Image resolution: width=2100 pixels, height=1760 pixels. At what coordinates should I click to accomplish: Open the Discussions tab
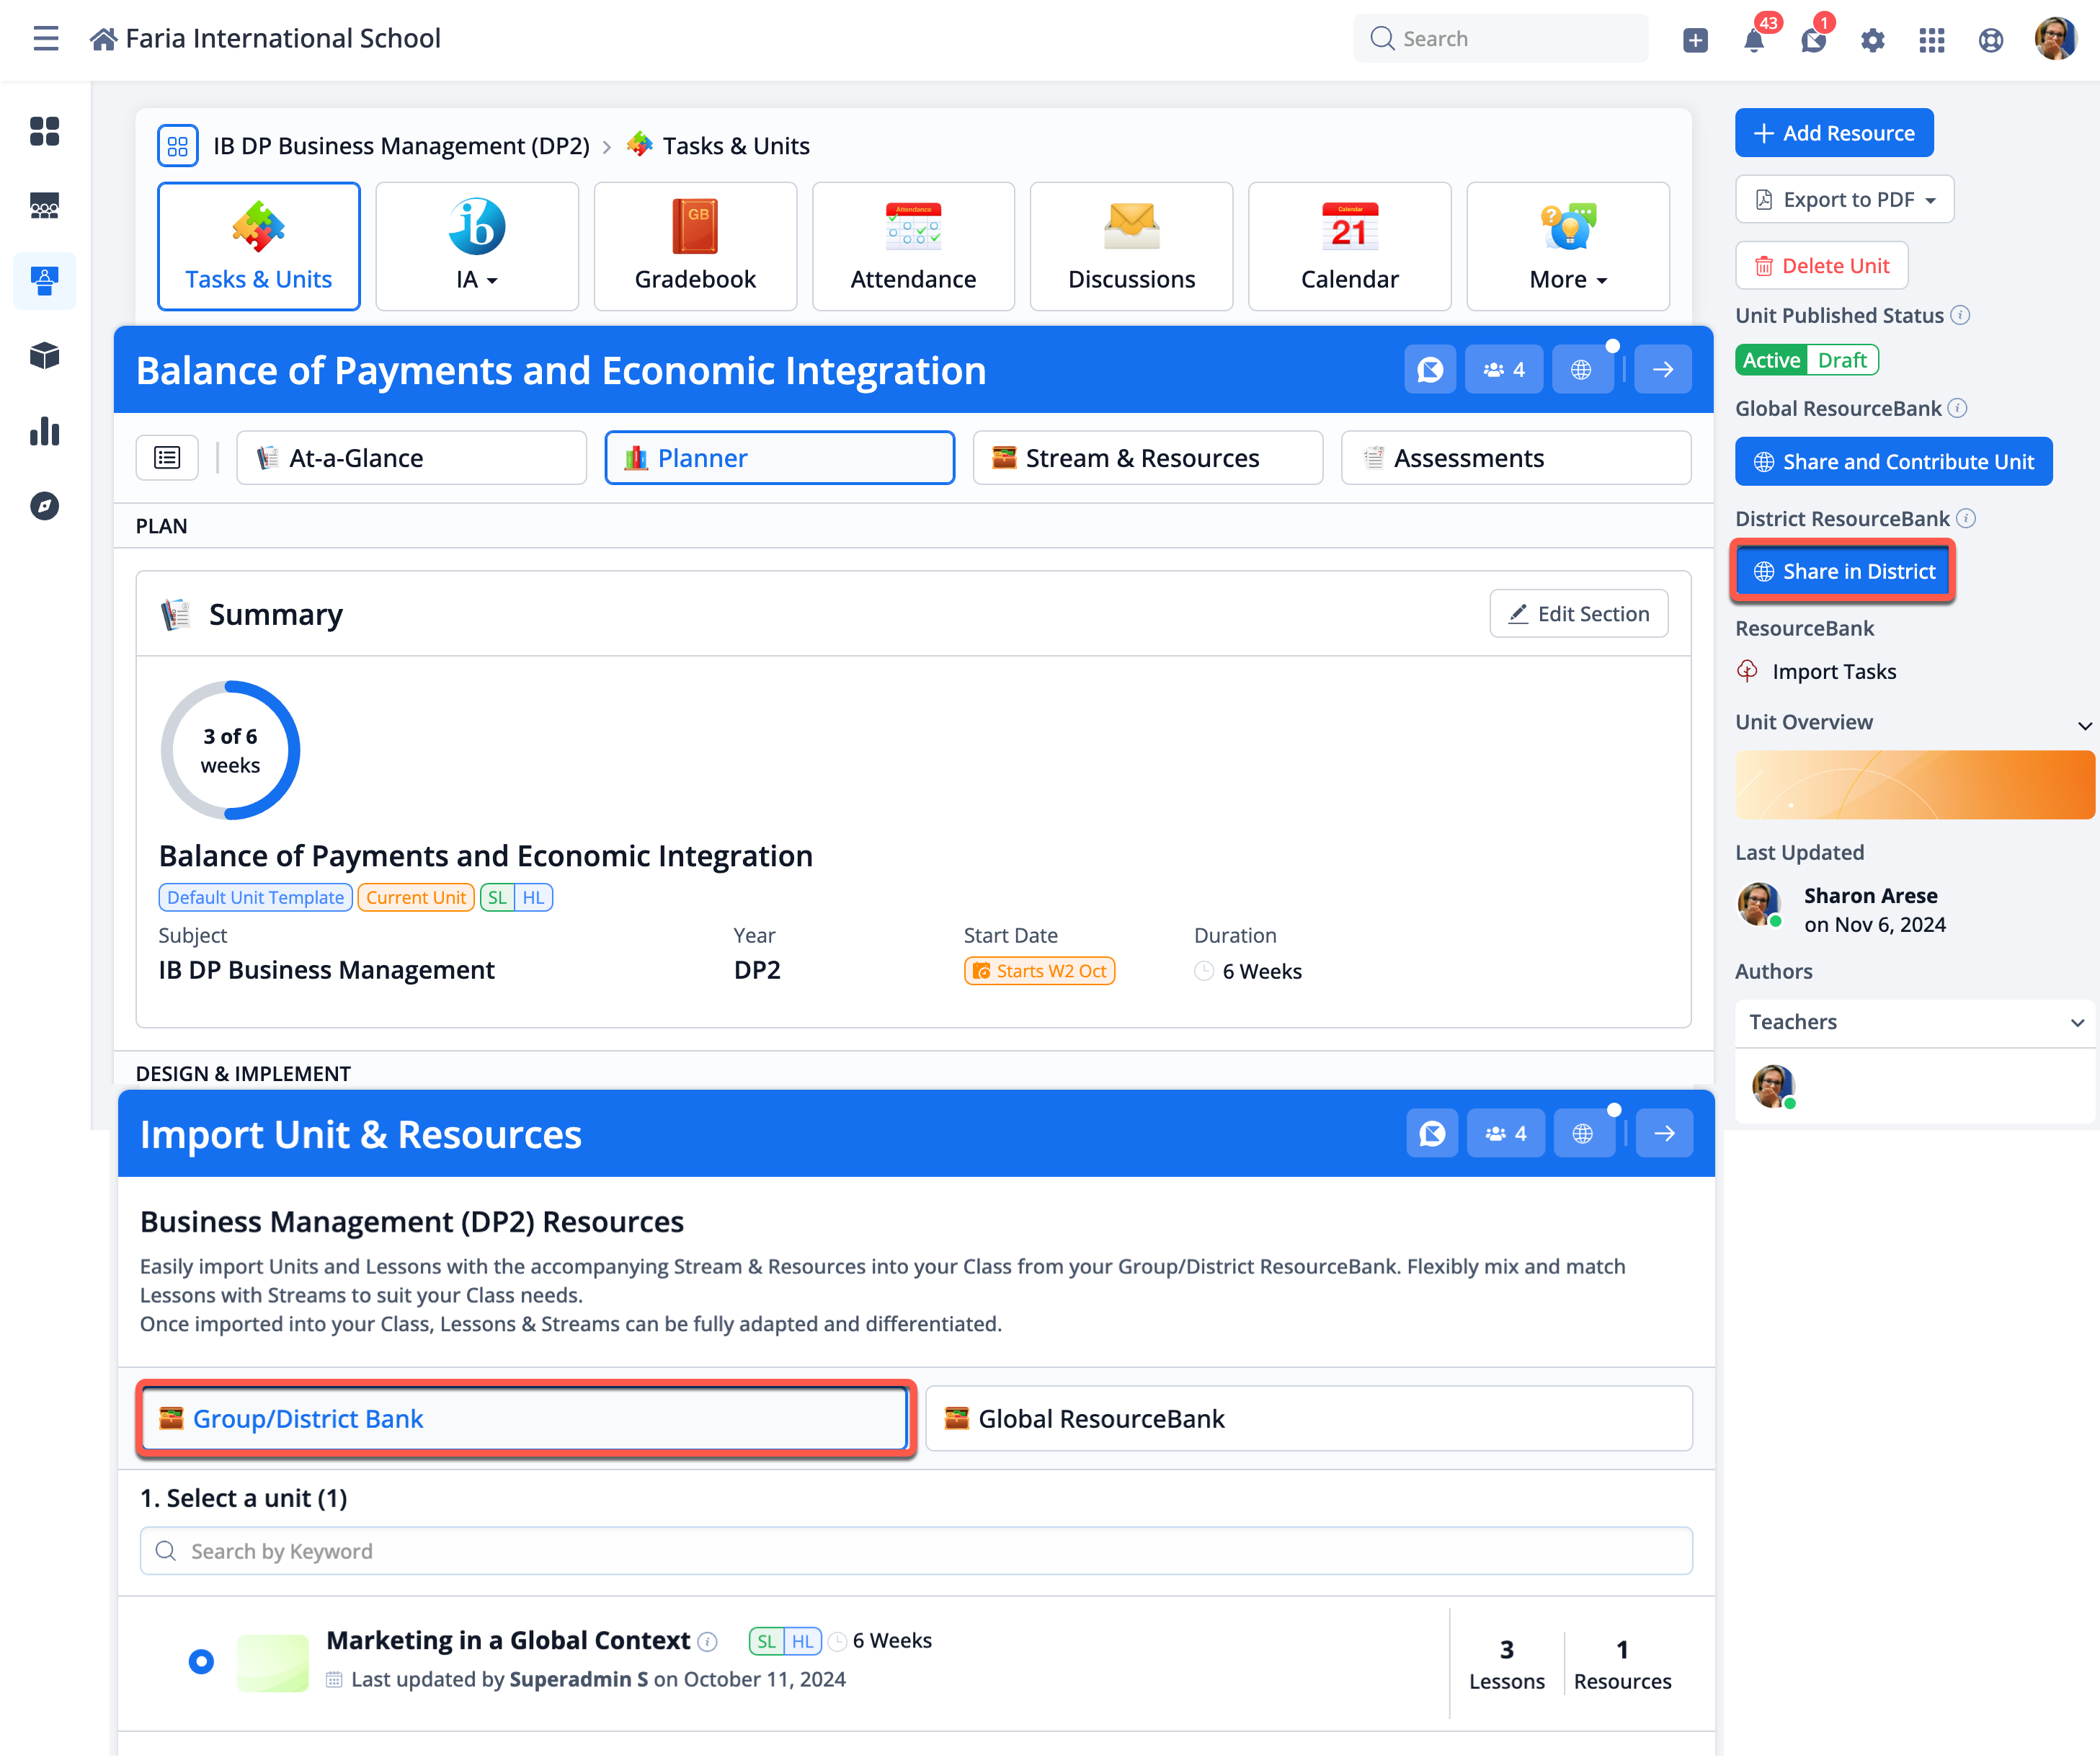pyautogui.click(x=1131, y=246)
